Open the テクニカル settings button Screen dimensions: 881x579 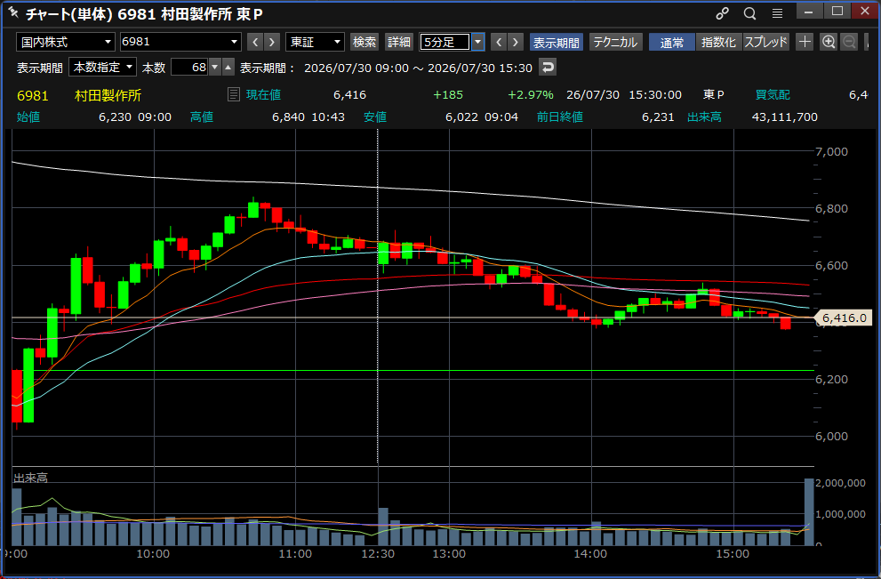(615, 42)
